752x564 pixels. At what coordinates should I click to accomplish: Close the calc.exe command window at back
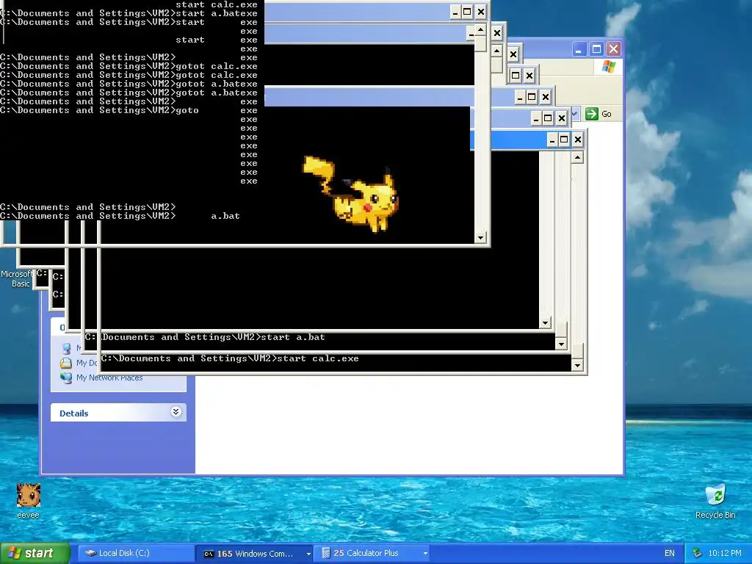click(578, 140)
